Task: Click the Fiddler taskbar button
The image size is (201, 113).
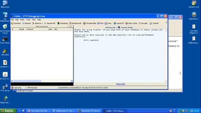Action: point(114,111)
